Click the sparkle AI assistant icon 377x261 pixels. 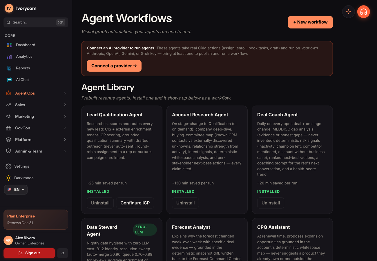pos(349,12)
